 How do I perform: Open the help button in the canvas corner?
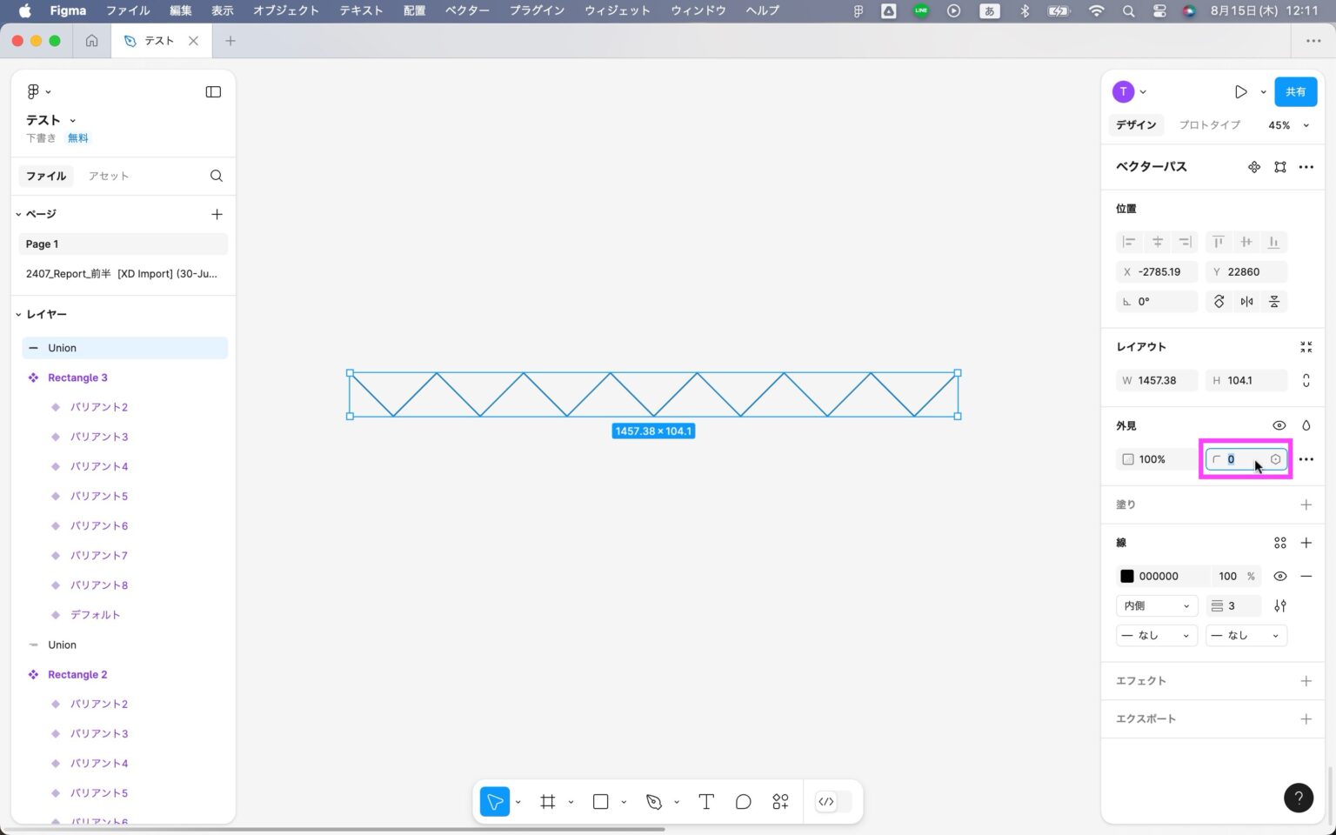point(1299,798)
